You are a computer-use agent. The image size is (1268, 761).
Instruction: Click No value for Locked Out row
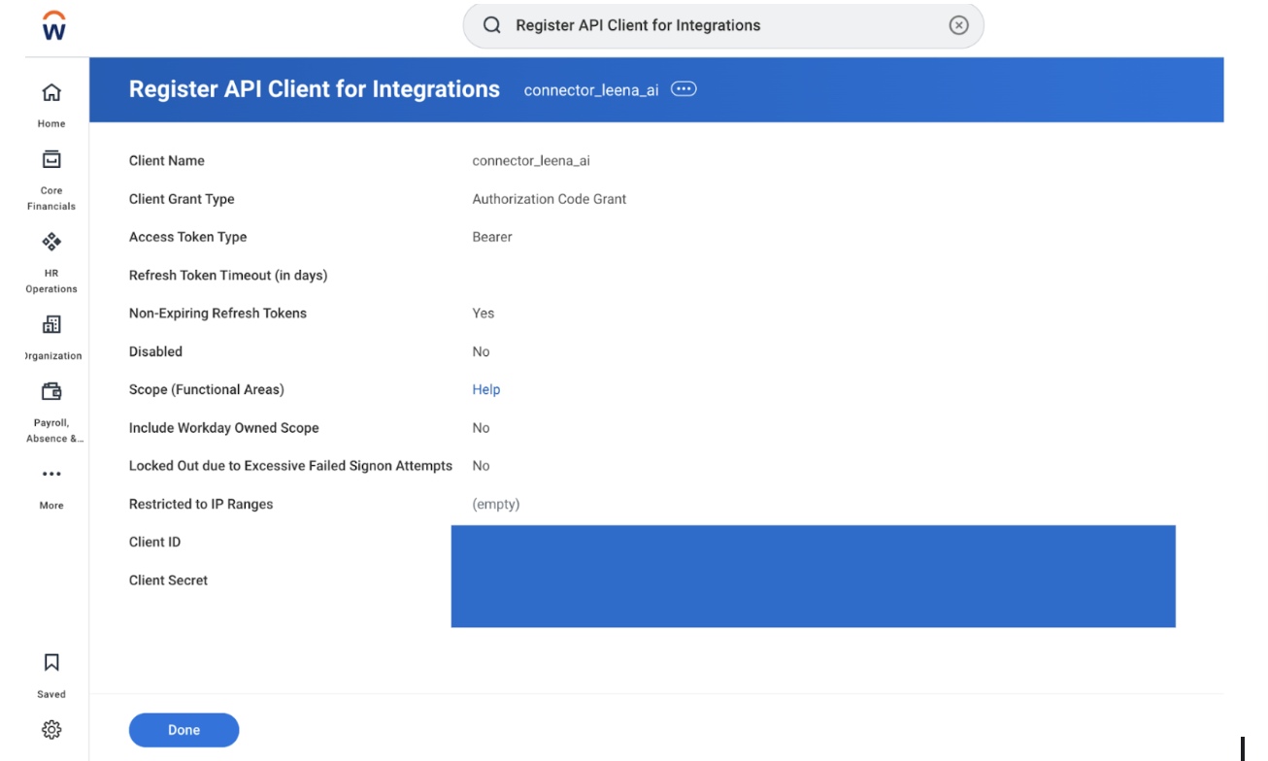tap(482, 466)
